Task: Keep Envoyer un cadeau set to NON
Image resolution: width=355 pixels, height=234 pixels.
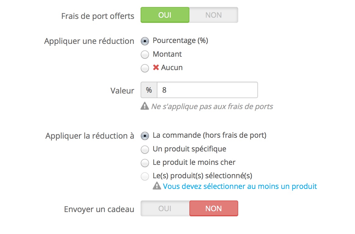Action: pyautogui.click(x=213, y=208)
